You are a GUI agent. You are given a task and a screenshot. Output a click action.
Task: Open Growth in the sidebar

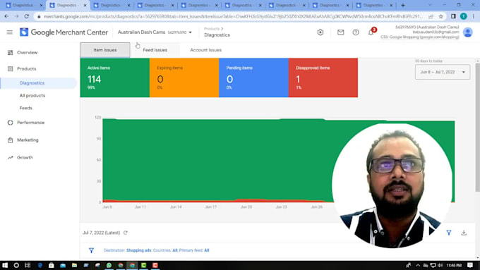[25, 157]
